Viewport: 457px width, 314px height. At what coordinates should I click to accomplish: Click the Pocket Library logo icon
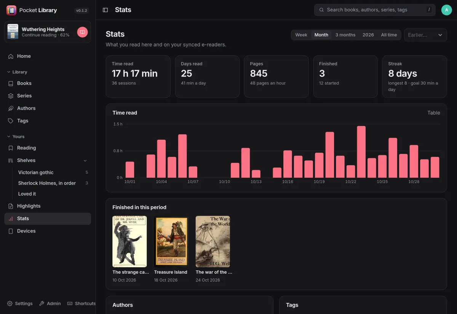click(x=11, y=10)
